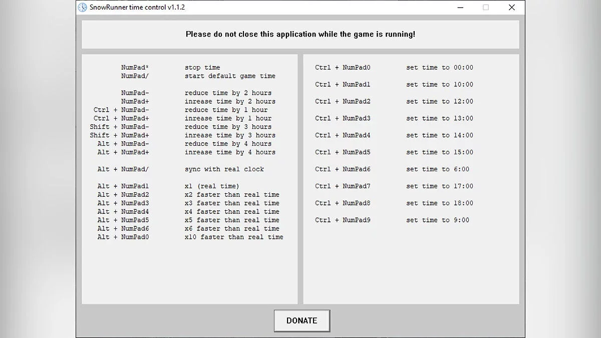The image size is (601, 338).
Task: Click the "set time to 14:00" text
Action: (x=440, y=136)
